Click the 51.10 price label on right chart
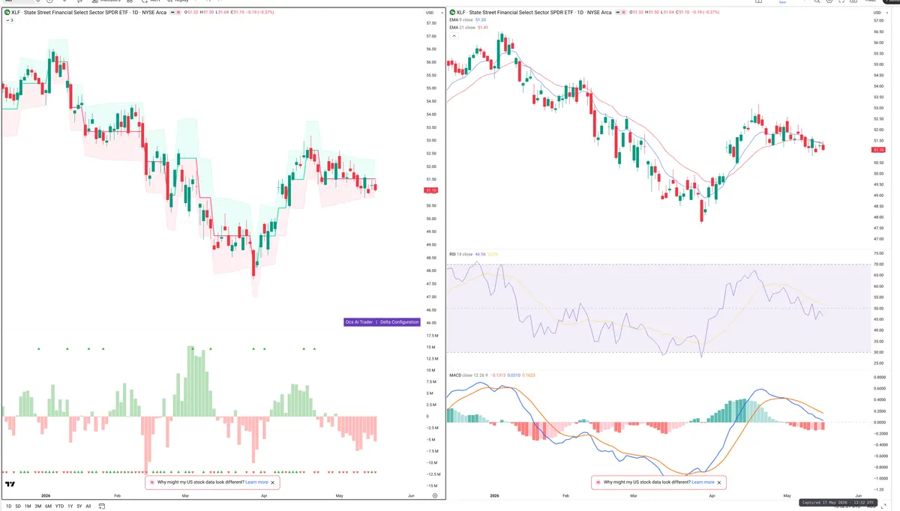Viewport: 900px width, 511px height. [879, 151]
